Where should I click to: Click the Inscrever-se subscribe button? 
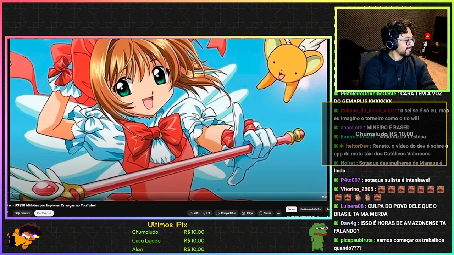tap(44, 213)
